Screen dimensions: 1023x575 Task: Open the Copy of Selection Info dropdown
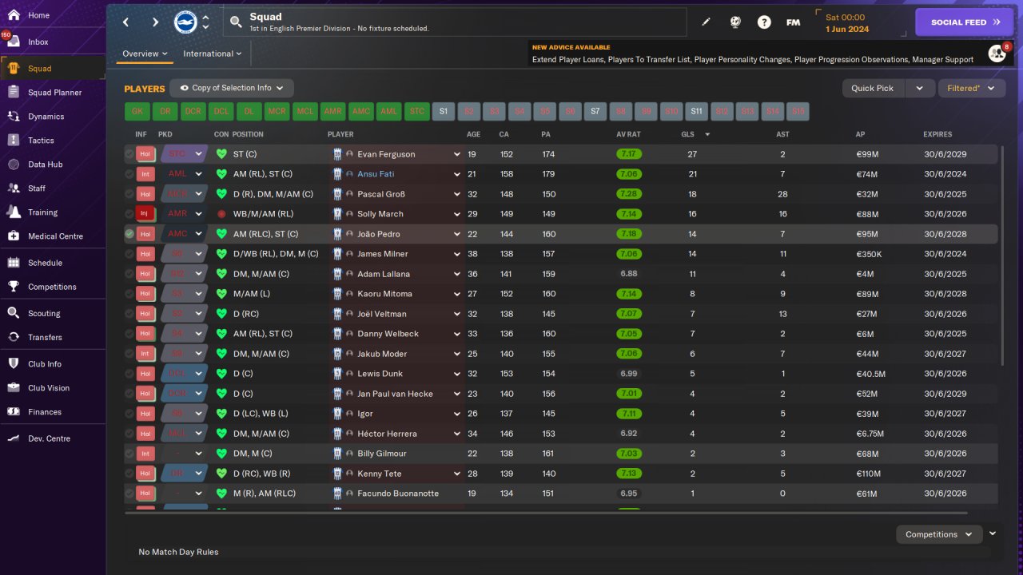tap(232, 88)
